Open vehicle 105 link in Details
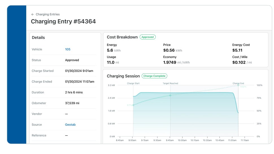 [68, 49]
